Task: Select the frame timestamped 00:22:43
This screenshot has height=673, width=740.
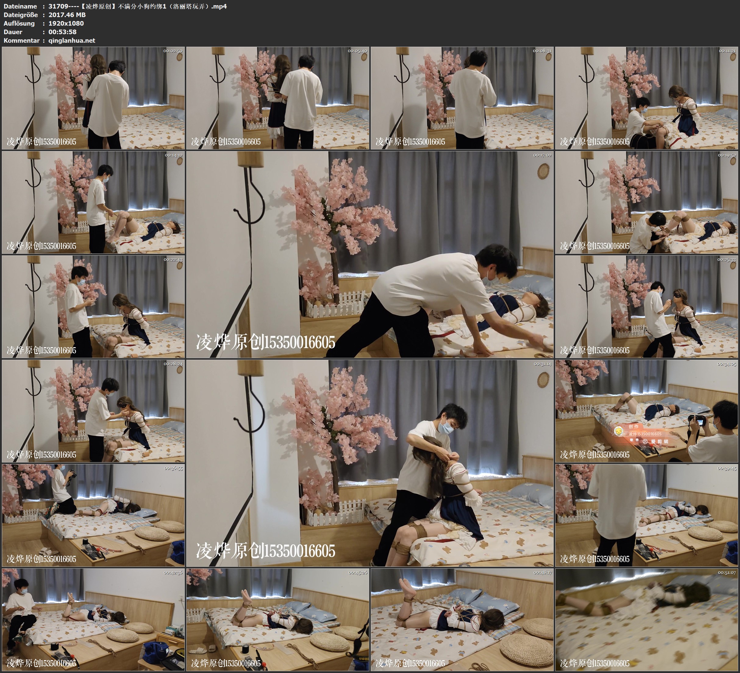Action: tap(93, 307)
